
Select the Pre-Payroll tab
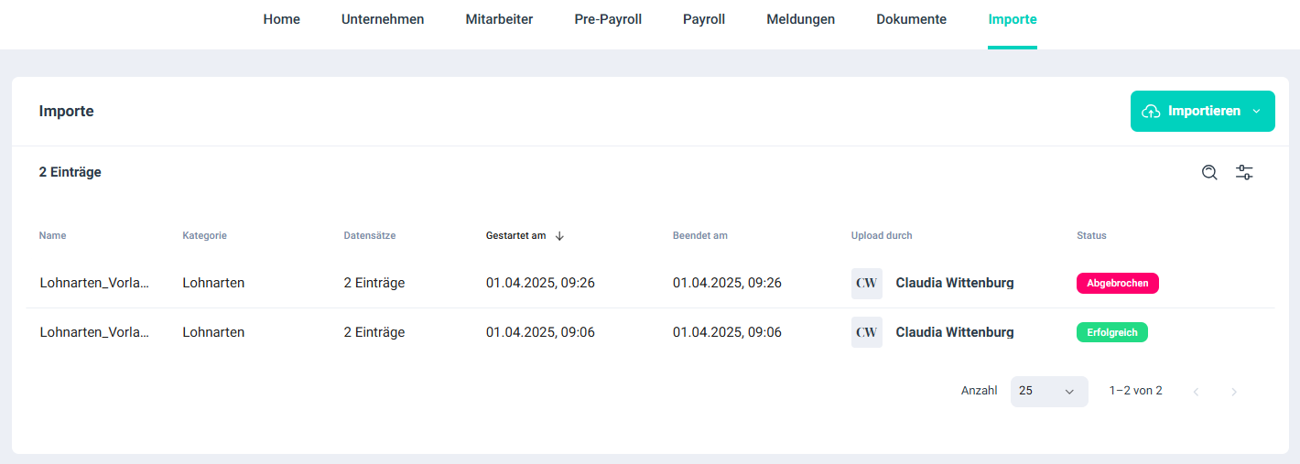pos(608,19)
